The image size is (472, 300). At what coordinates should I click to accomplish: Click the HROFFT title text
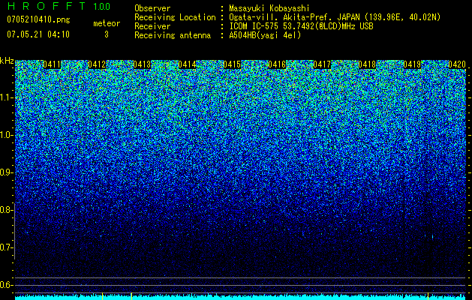[x=47, y=6]
